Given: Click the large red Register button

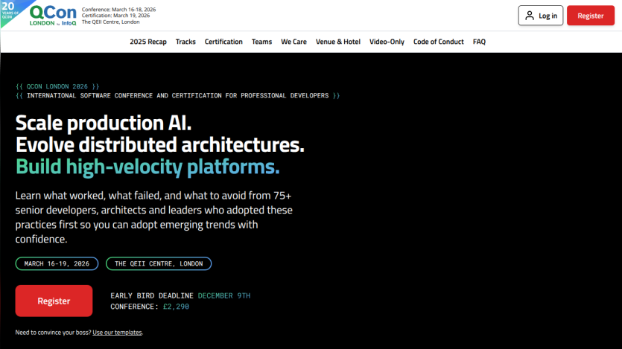Looking at the screenshot, I should 54,301.
